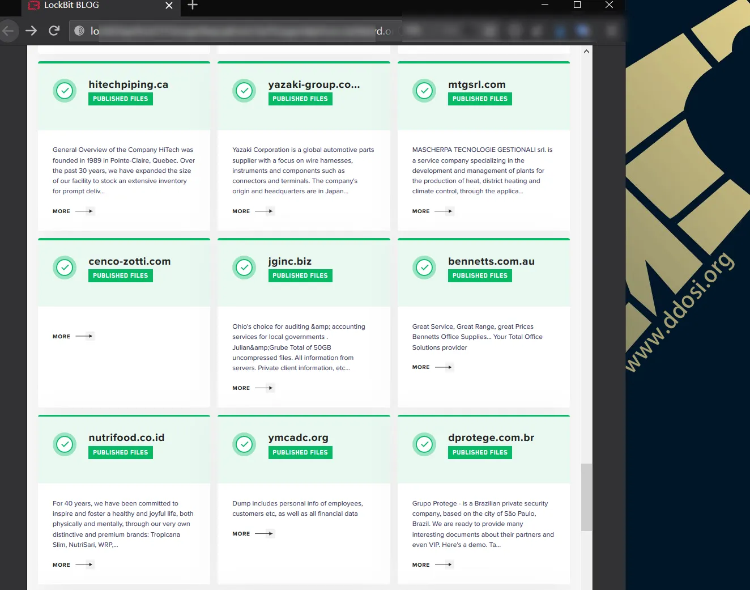Viewport: 750px width, 590px height.
Task: Click the checkmark icon beside bennetts.com.au
Action: click(x=424, y=268)
